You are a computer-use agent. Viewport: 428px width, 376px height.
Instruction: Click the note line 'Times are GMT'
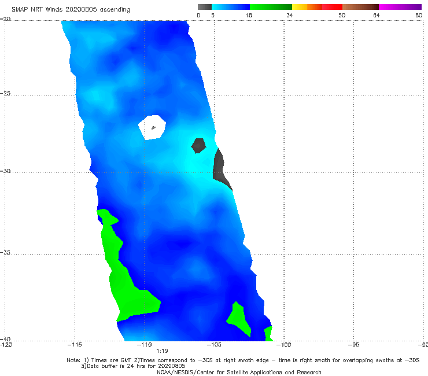click(110, 360)
